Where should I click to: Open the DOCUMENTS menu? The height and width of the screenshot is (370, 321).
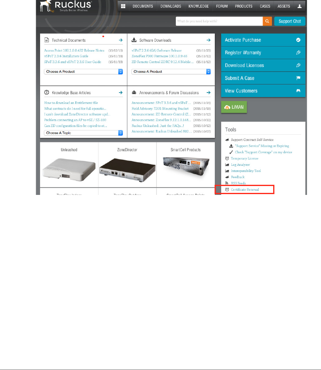click(x=143, y=6)
